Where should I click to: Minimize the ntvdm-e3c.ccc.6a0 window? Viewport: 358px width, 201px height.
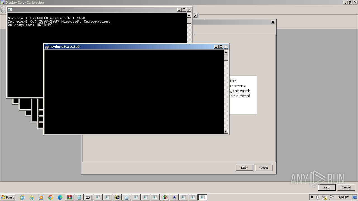216,47
